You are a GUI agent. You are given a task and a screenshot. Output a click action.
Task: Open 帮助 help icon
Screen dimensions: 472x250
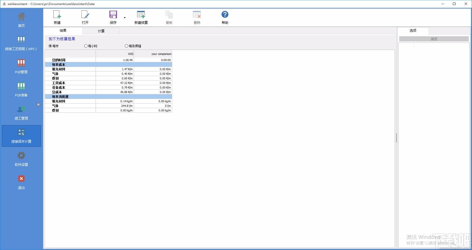click(x=225, y=14)
